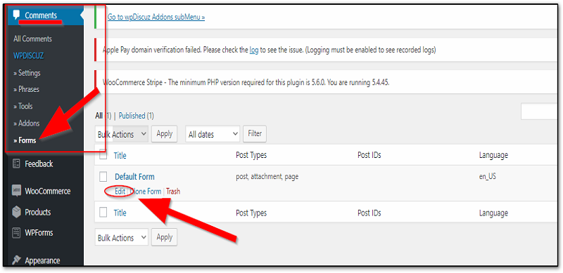Open the bottom Bulk Actions dropdown
563x273 pixels.
point(122,238)
